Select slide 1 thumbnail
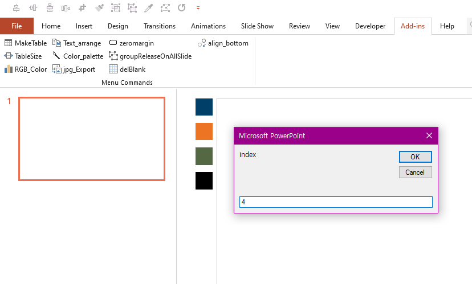472x284 pixels. tap(92, 139)
